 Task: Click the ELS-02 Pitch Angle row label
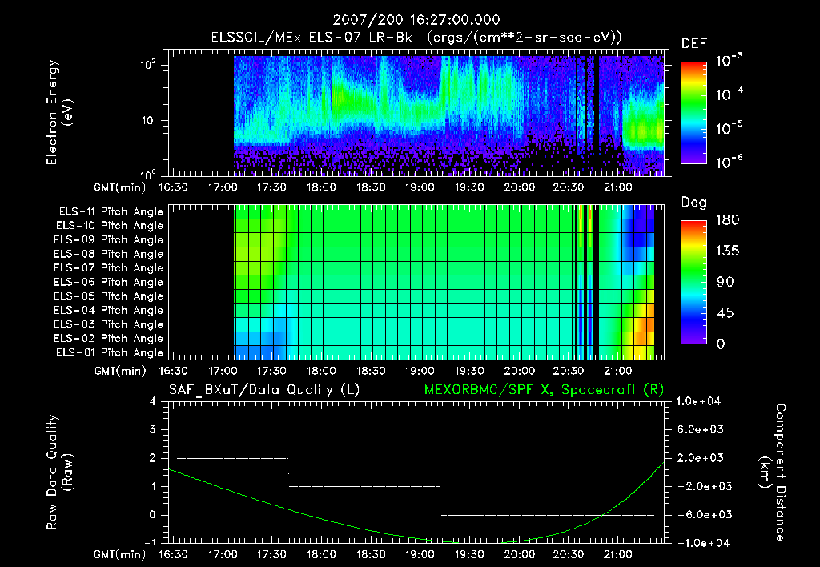pyautogui.click(x=108, y=339)
